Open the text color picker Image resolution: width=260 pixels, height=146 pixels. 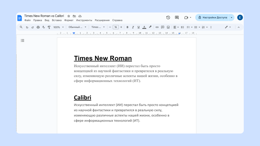click(x=144, y=27)
